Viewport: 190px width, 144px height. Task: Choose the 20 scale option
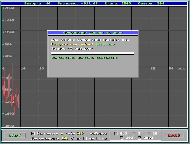[149, 133]
